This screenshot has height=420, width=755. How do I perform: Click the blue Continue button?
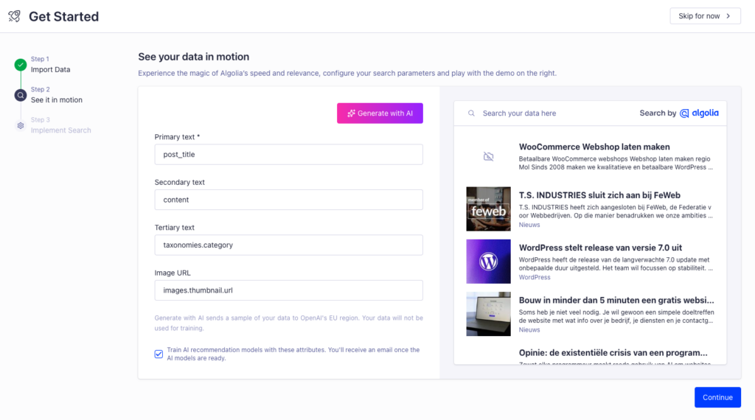[717, 397]
